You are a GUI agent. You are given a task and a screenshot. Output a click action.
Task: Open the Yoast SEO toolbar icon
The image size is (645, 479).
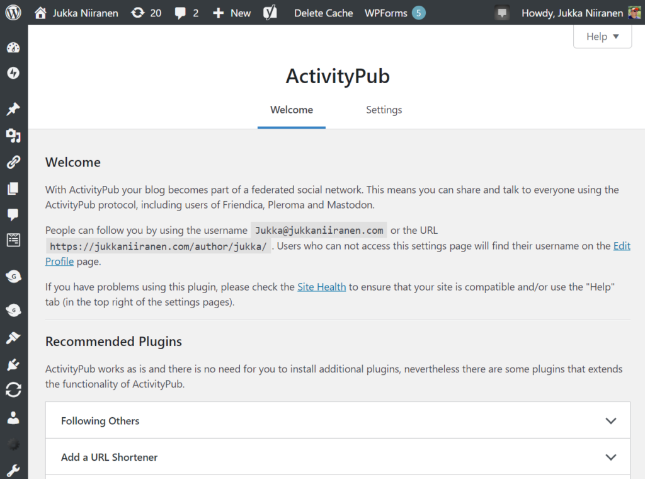click(x=270, y=13)
